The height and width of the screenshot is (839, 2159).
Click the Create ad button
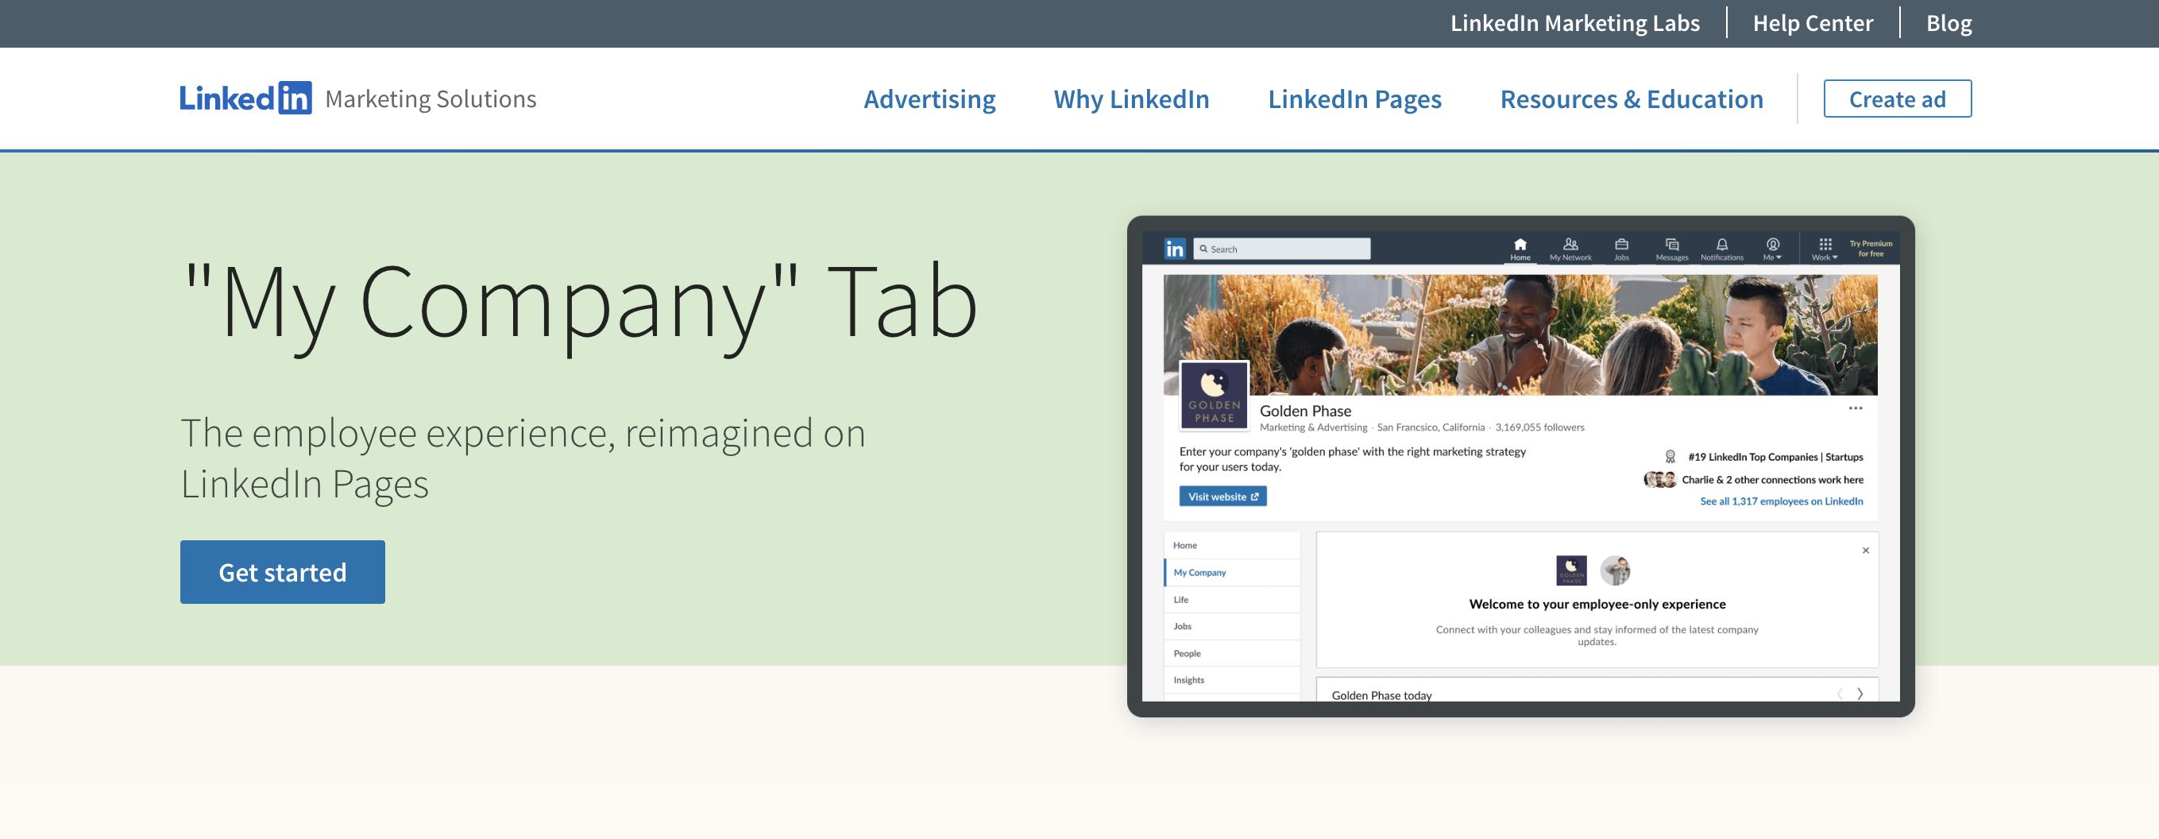1897,99
